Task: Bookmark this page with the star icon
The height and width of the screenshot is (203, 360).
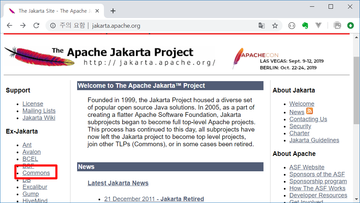Action: point(275,25)
